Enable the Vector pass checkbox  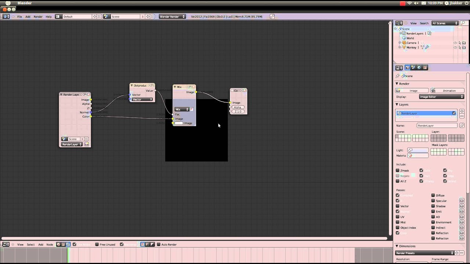coord(398,206)
